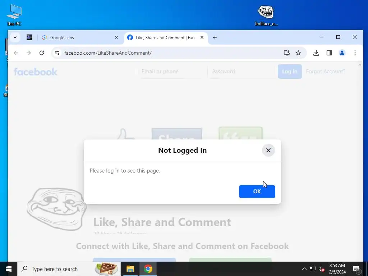Click the muted volume tray icon
The image size is (368, 276).
(x=321, y=269)
